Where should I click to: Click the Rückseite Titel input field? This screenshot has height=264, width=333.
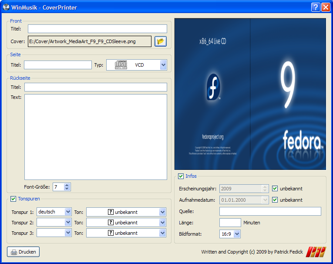click(96, 87)
